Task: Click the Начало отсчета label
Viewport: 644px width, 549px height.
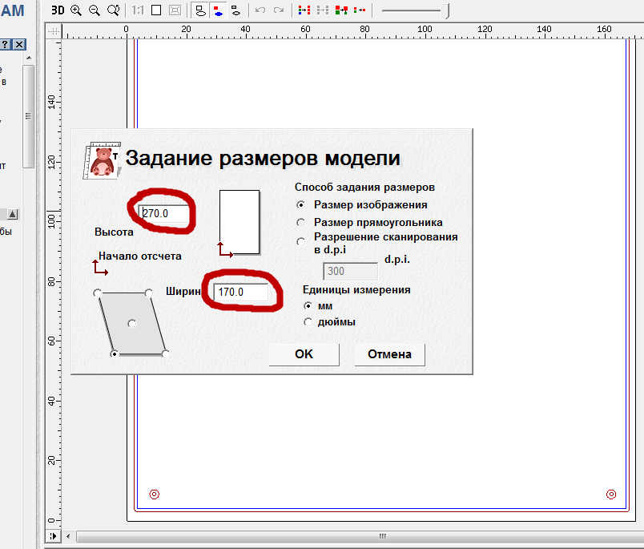Action: coord(140,256)
